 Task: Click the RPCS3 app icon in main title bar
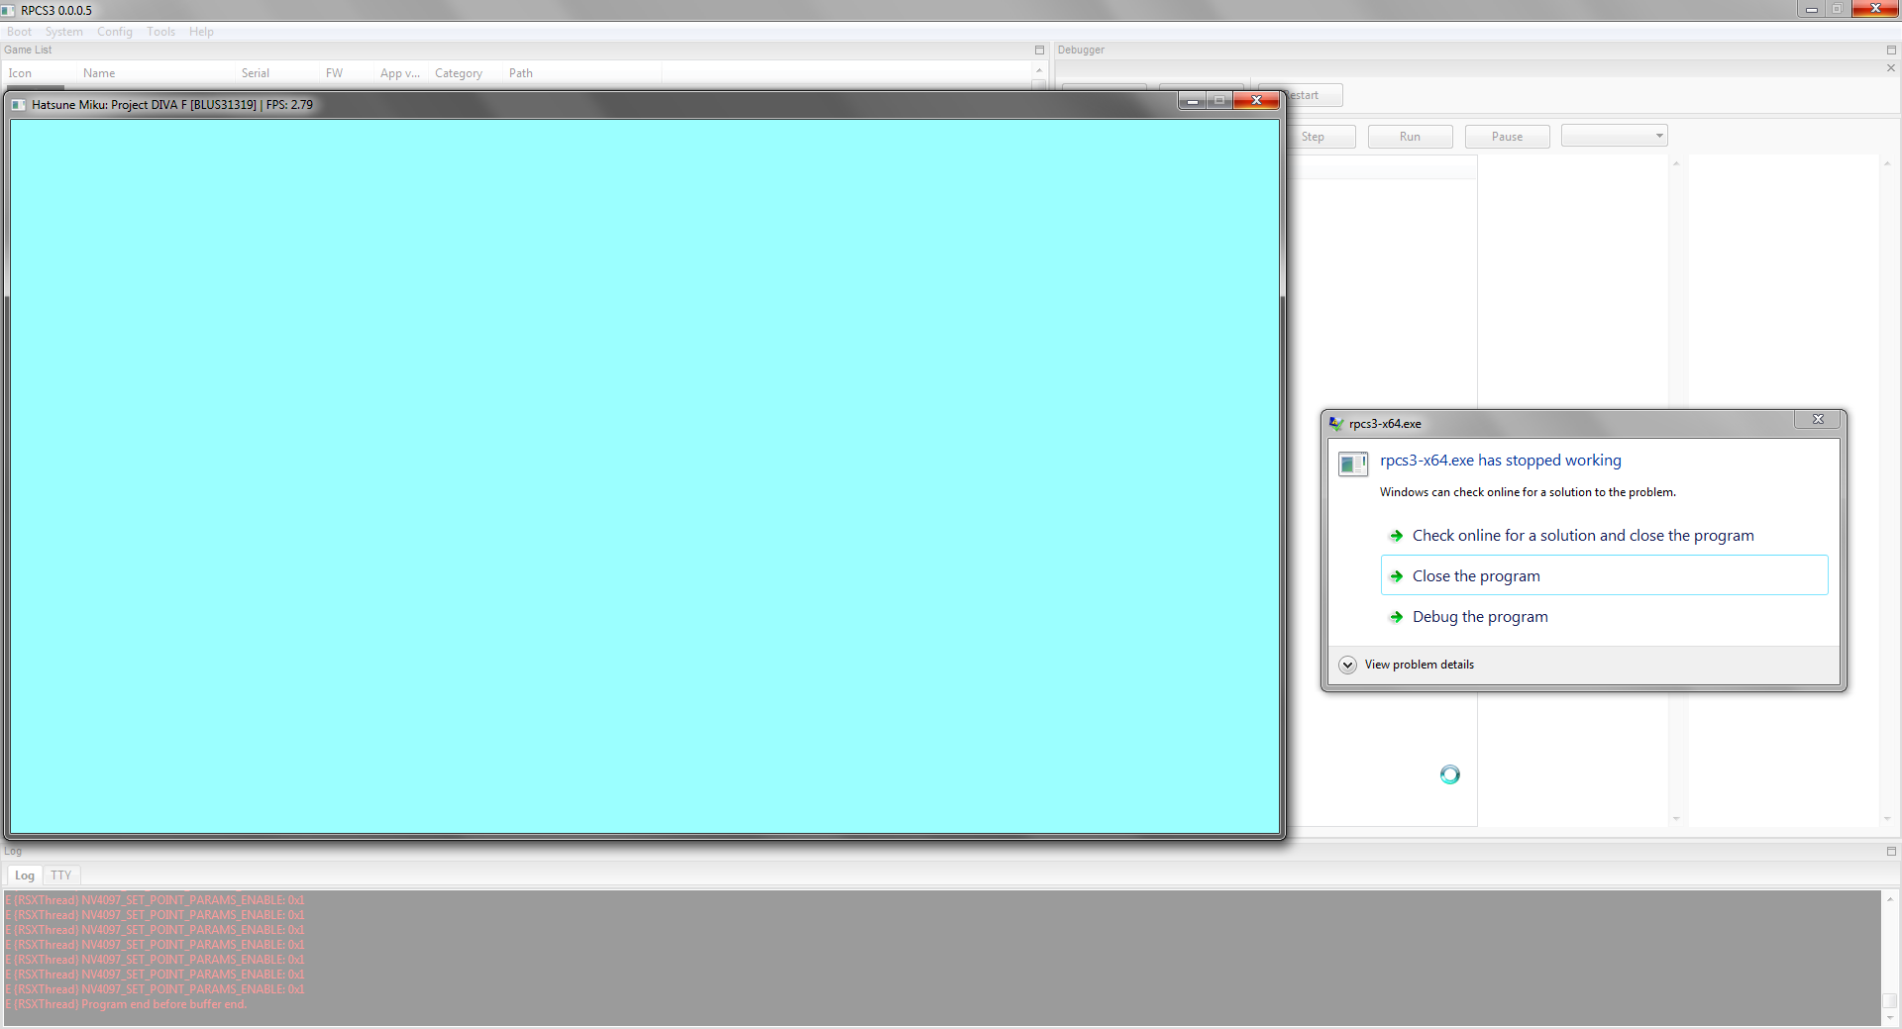(9, 10)
